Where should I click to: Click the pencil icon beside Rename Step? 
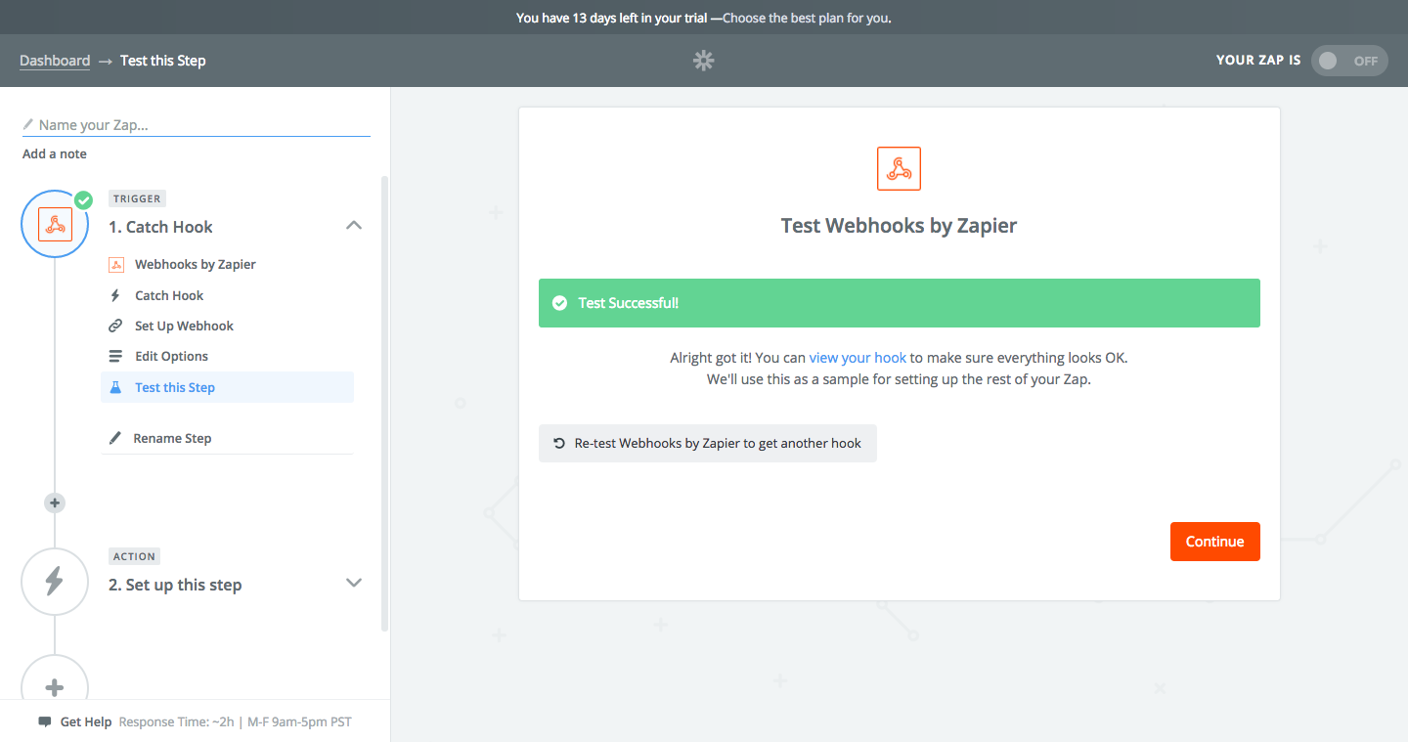115,438
